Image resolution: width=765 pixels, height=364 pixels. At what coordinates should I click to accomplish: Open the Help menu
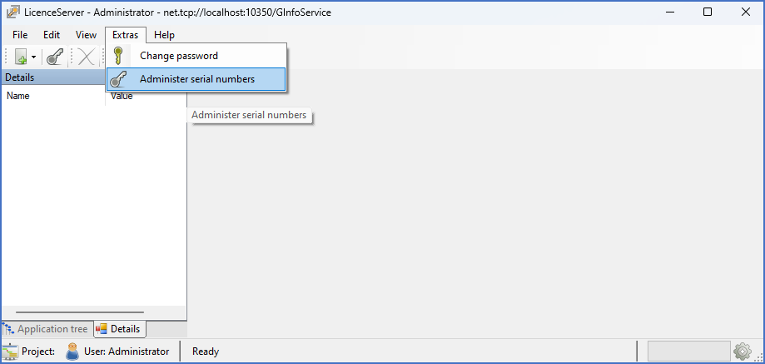(x=165, y=35)
